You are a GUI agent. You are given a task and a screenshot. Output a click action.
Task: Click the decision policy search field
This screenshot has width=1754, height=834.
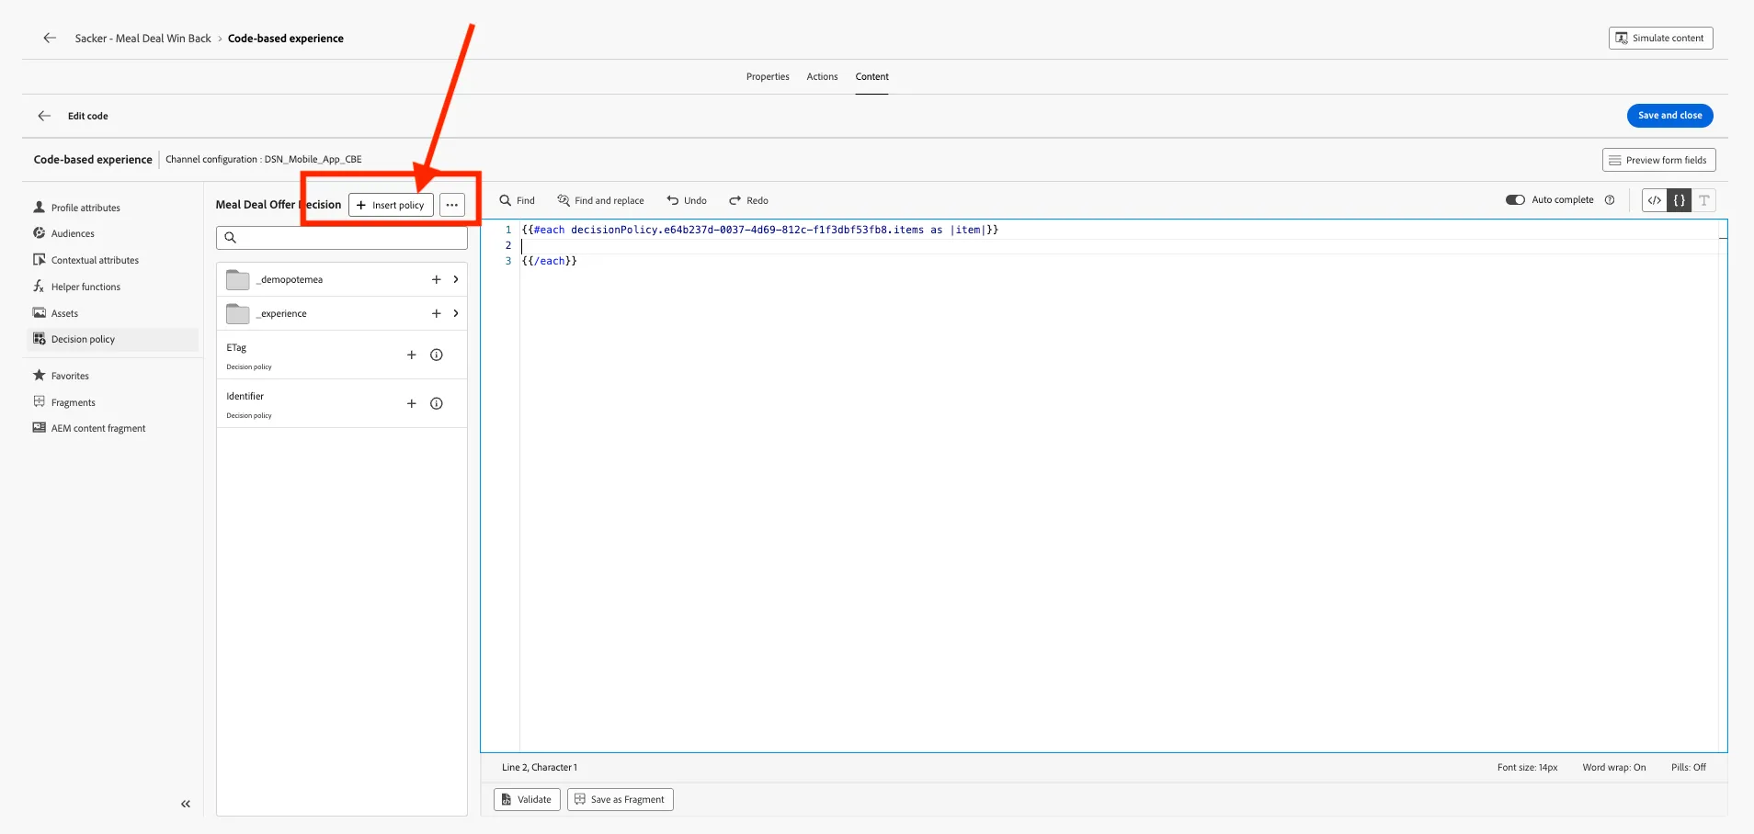pyautogui.click(x=342, y=238)
